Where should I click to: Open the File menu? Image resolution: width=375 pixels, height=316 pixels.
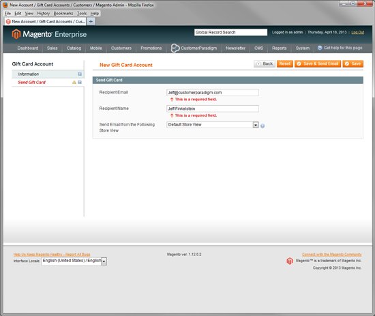click(x=7, y=14)
